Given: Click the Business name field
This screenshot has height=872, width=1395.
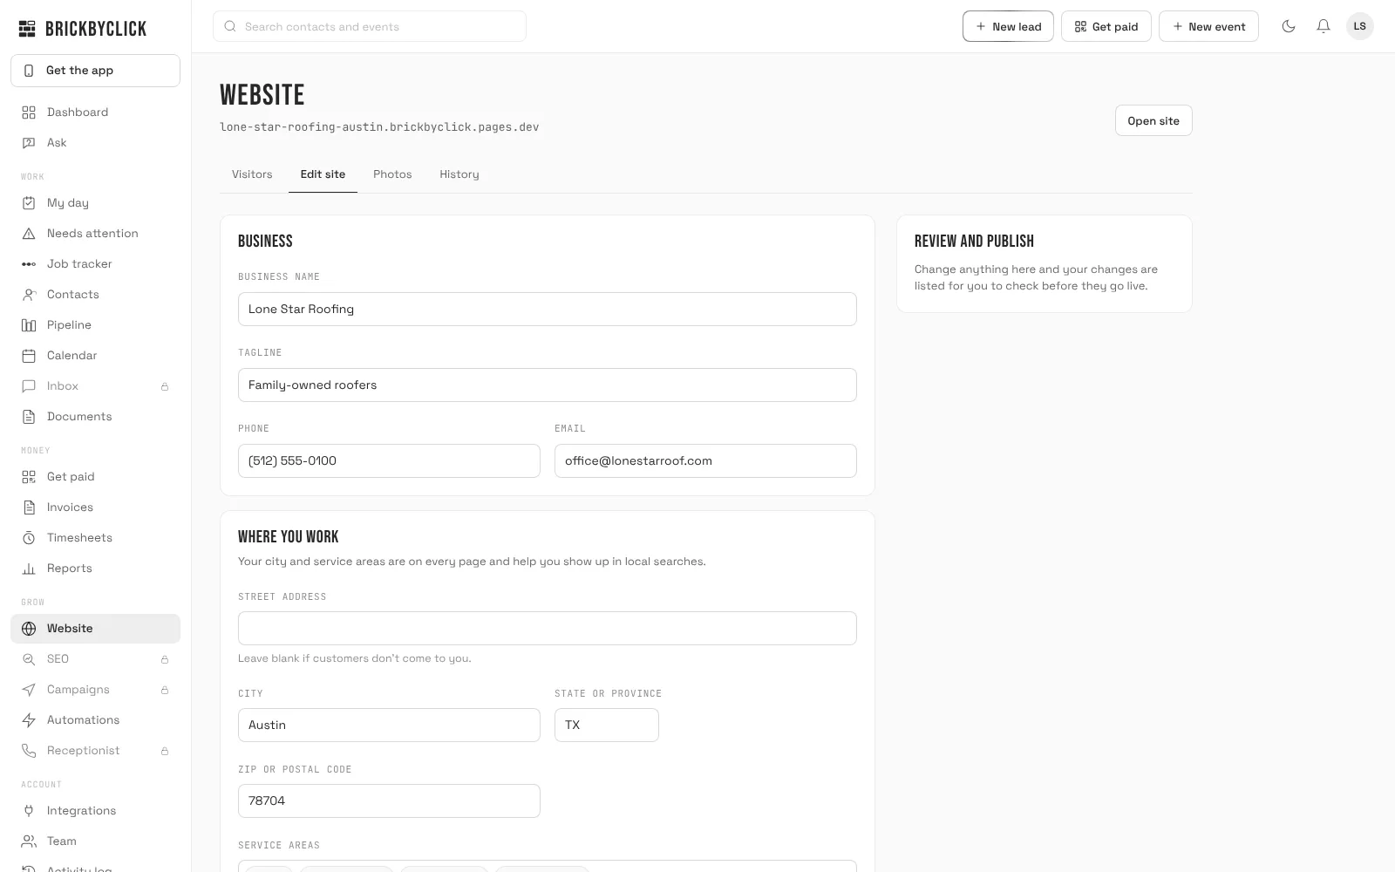Looking at the screenshot, I should click(548, 309).
